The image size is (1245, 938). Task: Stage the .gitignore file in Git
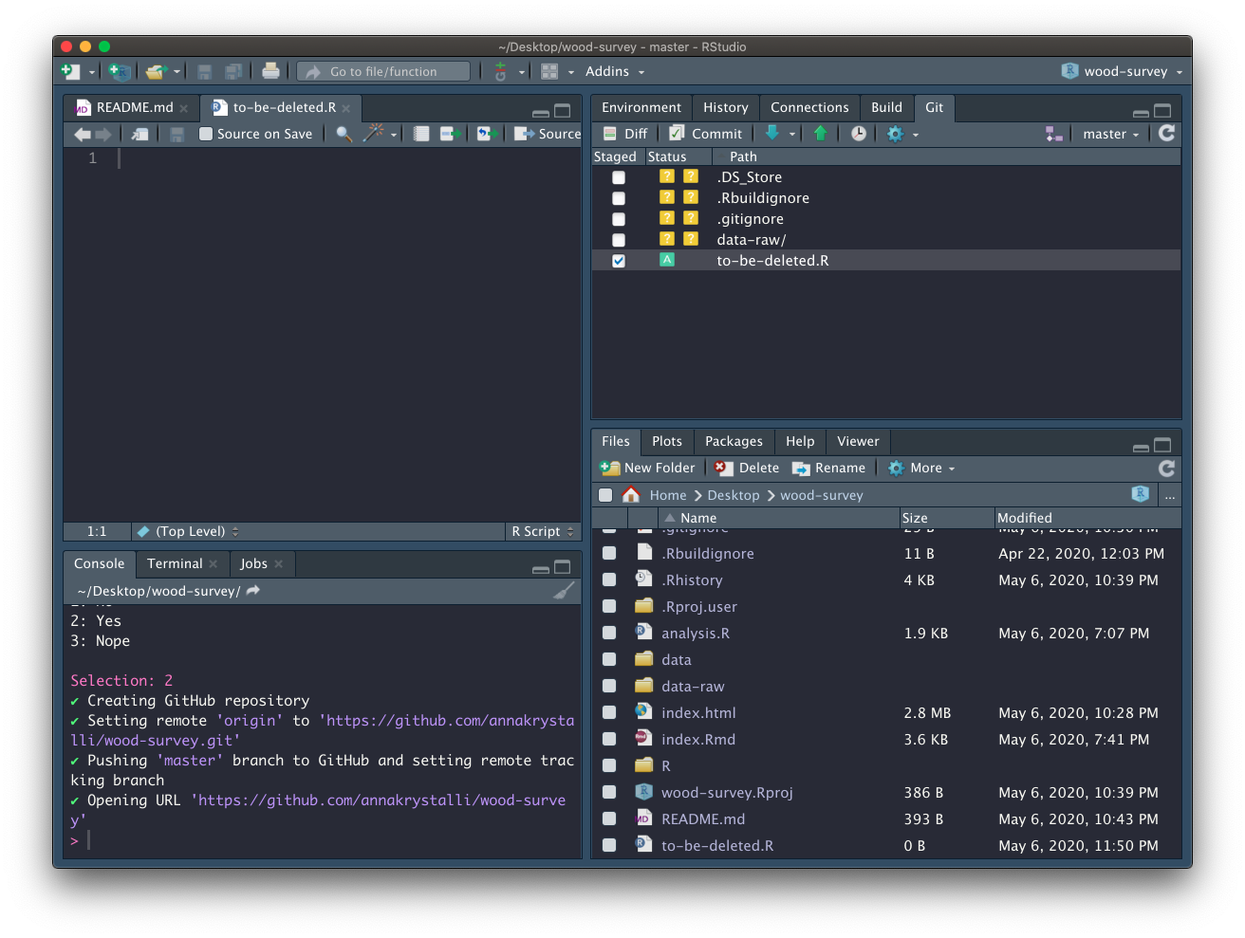(619, 219)
